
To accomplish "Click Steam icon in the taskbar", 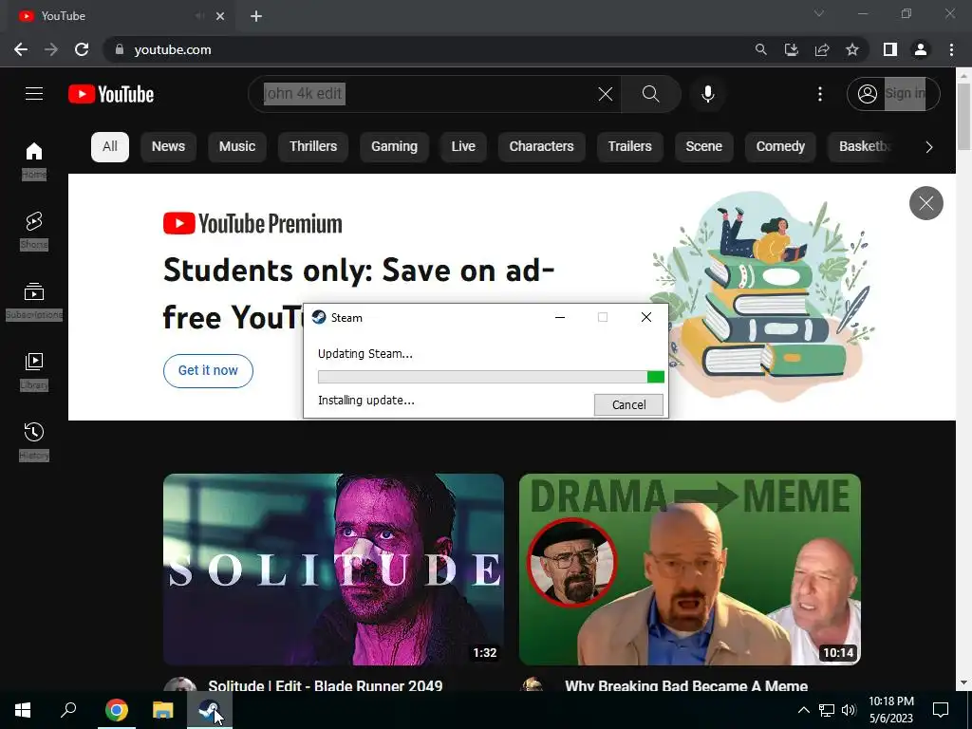I will (210, 710).
